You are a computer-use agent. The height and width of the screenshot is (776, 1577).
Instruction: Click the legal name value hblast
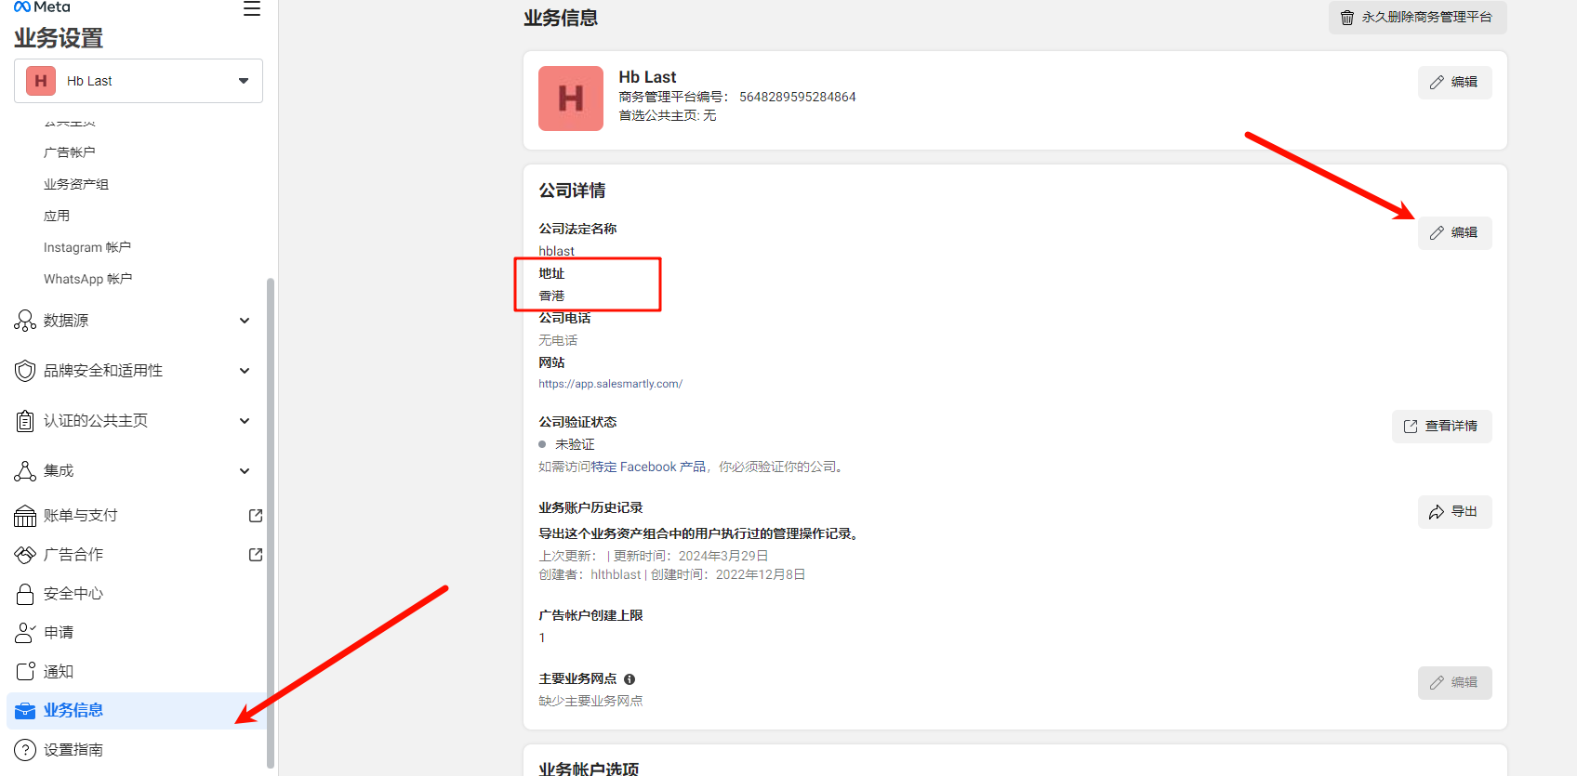pos(556,251)
